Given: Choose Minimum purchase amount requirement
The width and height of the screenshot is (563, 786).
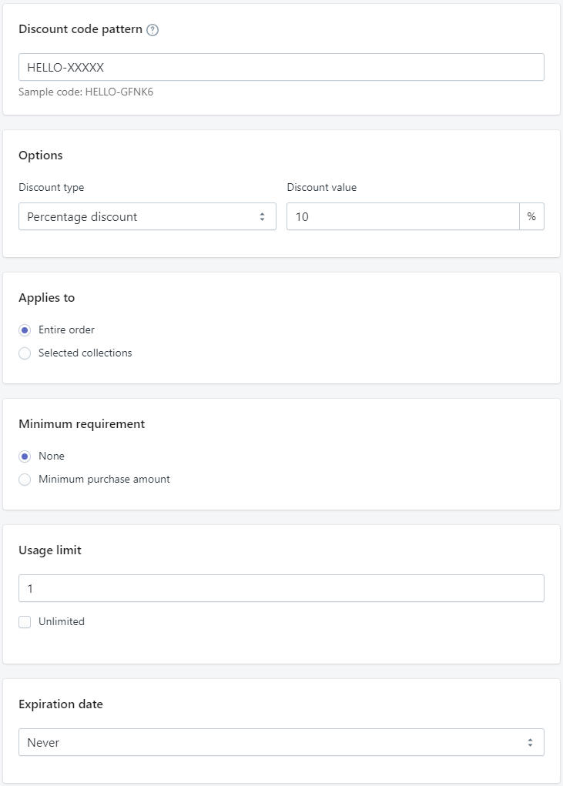Looking at the screenshot, I should coord(25,479).
